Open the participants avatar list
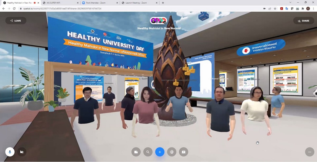 coord(158,21)
